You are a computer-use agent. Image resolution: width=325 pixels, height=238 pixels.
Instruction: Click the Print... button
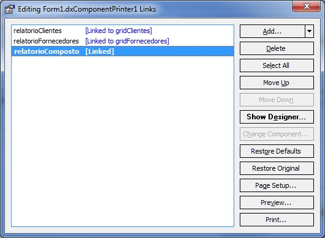coord(277,220)
